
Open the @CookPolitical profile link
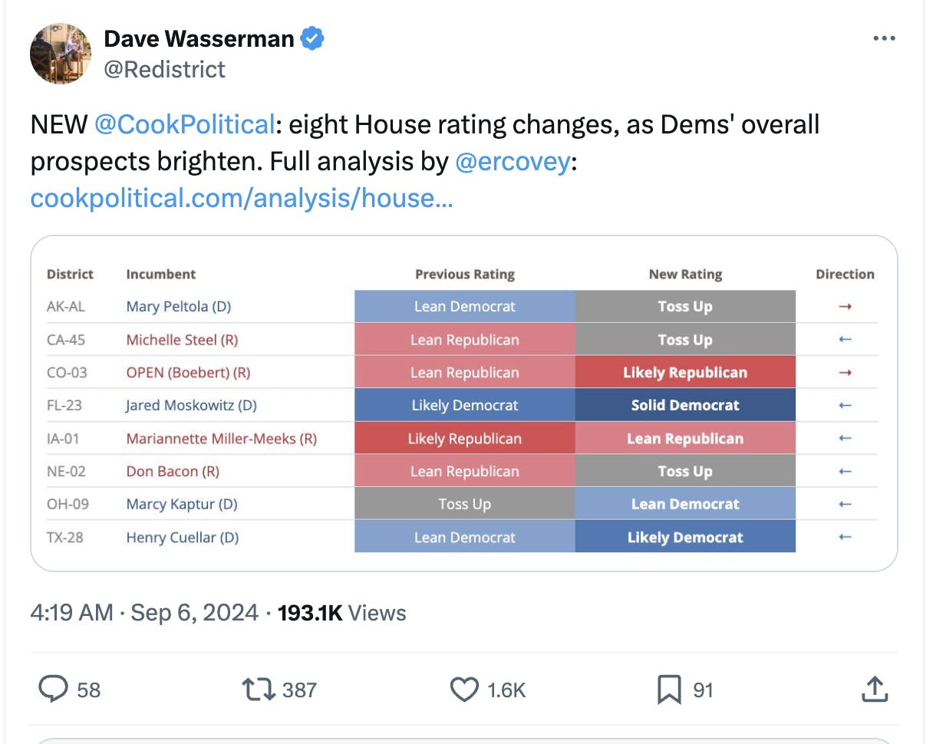click(x=183, y=123)
